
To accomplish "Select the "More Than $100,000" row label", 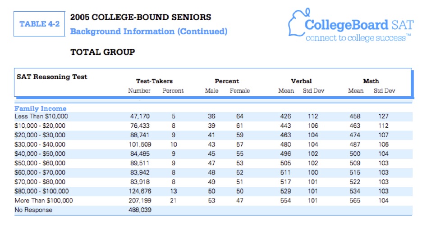I will pos(44,201).
